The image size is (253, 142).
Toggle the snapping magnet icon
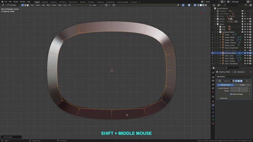tap(106, 5)
